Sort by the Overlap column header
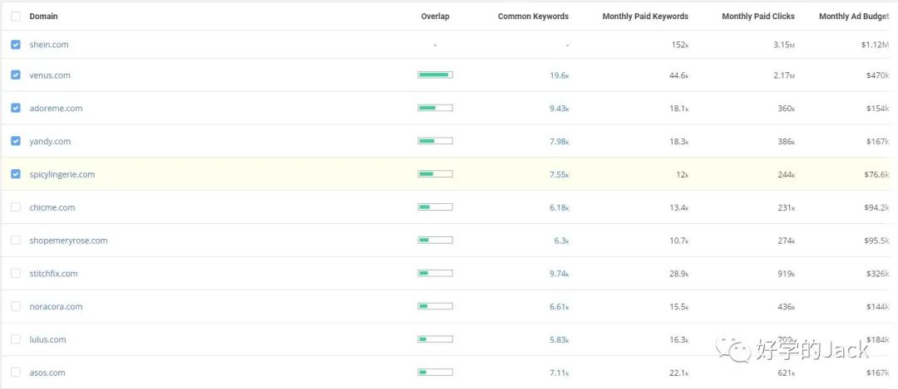The width and height of the screenshot is (898, 389). pyautogui.click(x=435, y=17)
